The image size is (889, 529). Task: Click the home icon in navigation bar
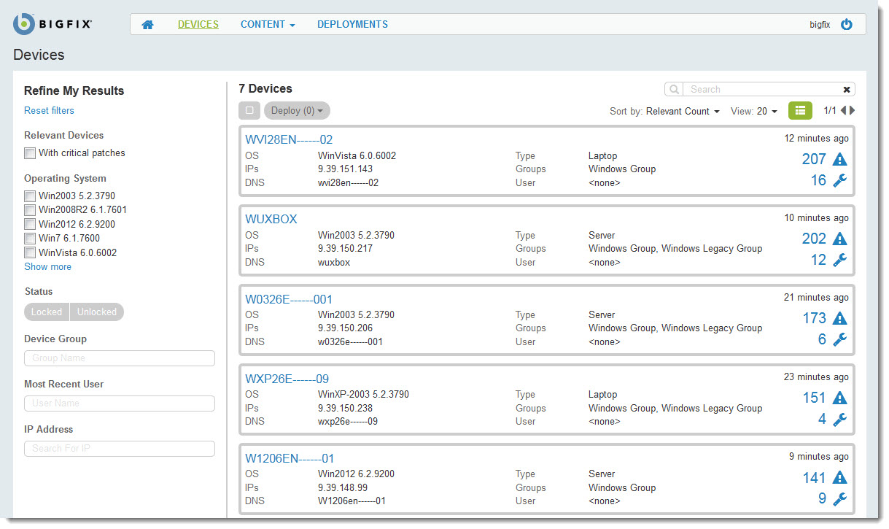[x=148, y=25]
